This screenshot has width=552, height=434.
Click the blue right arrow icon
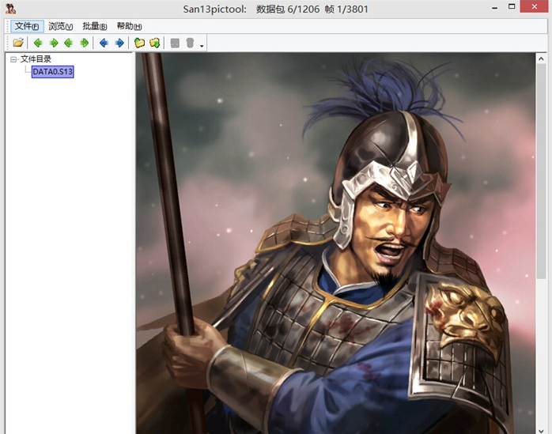[119, 43]
